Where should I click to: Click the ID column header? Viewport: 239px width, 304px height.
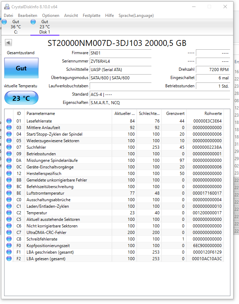pyautogui.click(x=19, y=114)
